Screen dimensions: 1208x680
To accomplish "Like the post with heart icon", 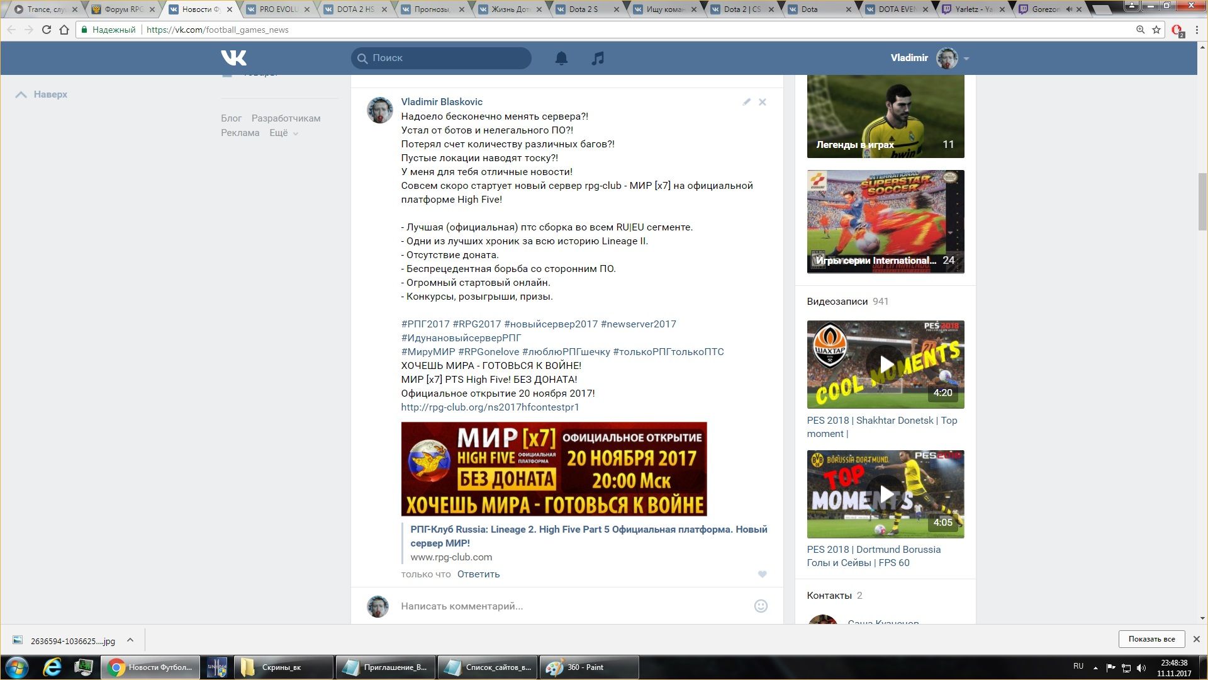I will tap(762, 574).
